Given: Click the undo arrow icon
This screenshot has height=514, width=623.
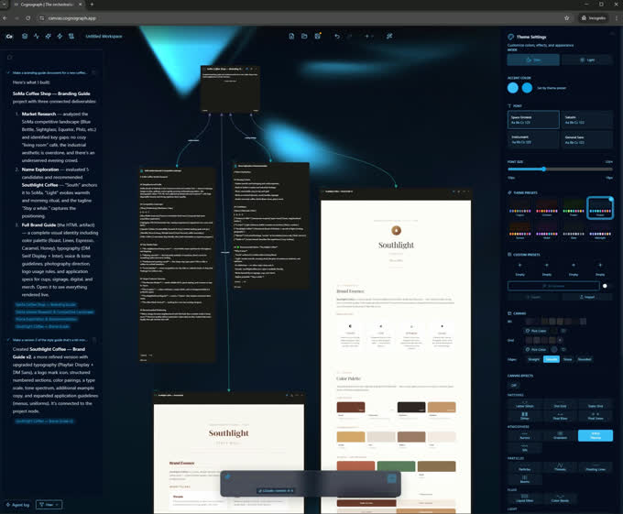Looking at the screenshot, I should (x=337, y=36).
